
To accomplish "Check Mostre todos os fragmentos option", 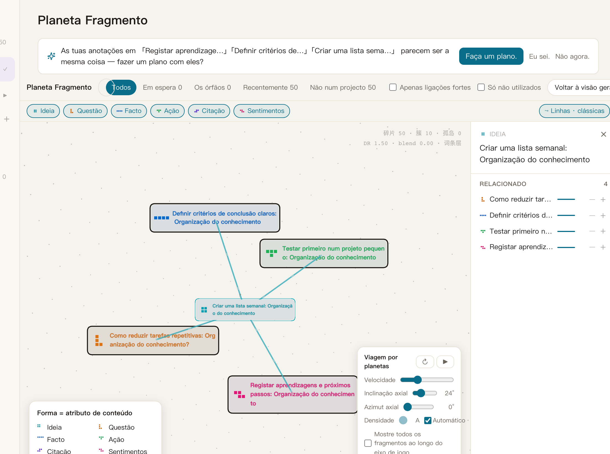I will coord(368,443).
